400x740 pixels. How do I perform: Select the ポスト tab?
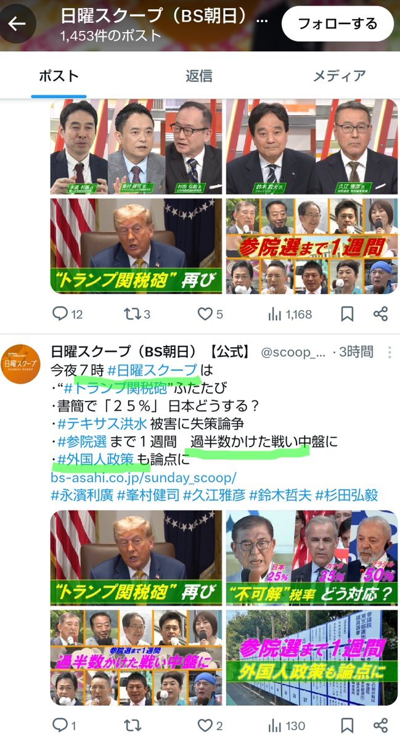coord(59,75)
